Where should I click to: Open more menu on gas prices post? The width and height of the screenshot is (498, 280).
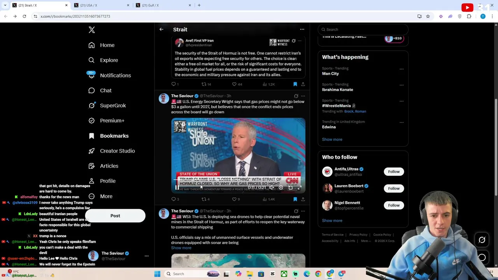(303, 96)
